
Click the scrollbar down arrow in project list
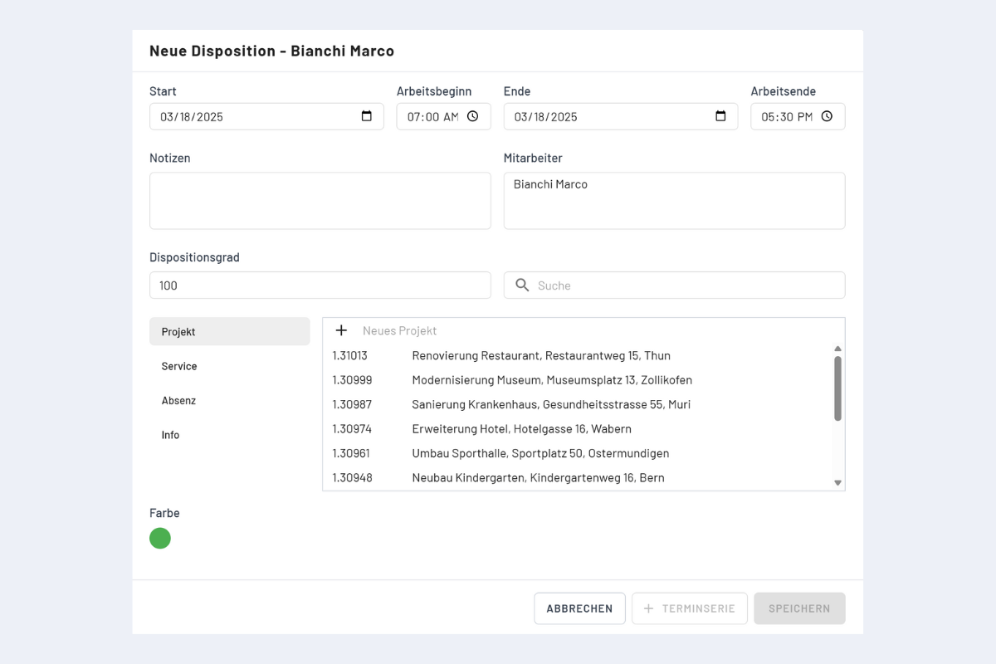click(x=837, y=482)
